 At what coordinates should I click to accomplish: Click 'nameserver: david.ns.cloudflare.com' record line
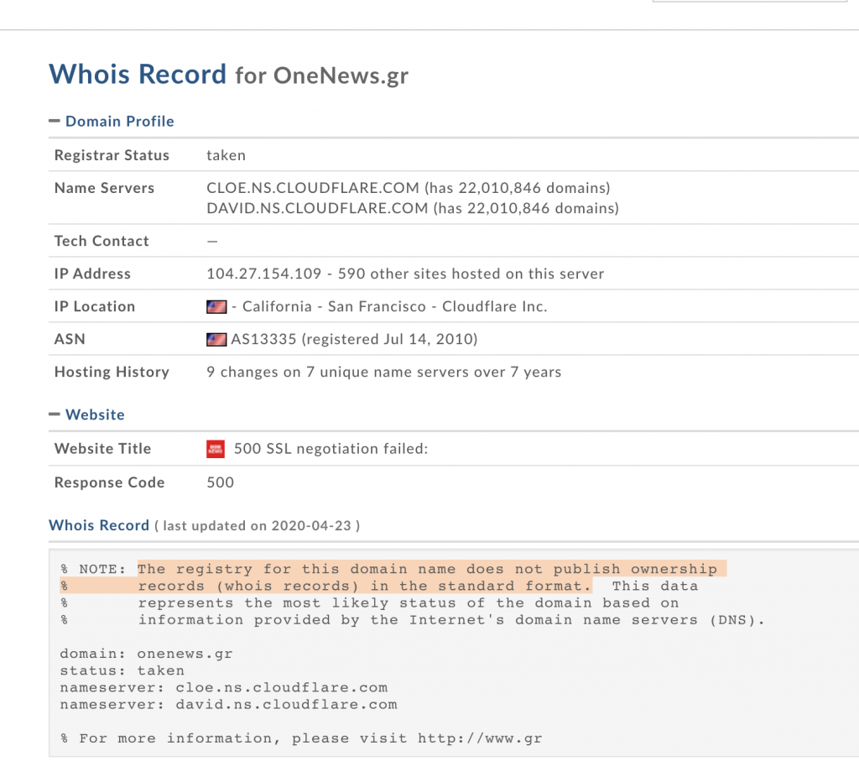click(x=228, y=705)
